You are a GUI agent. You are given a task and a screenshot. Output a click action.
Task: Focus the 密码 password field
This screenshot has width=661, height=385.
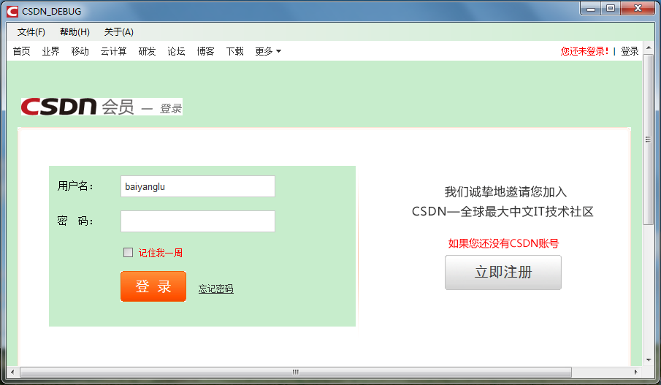(x=198, y=221)
